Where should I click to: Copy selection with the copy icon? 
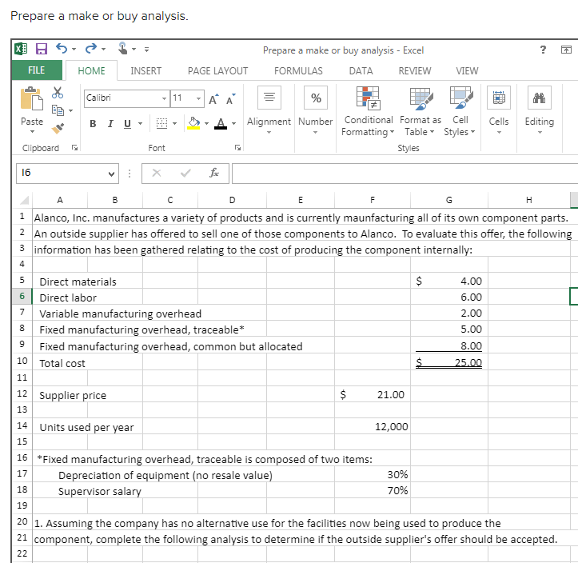click(58, 110)
